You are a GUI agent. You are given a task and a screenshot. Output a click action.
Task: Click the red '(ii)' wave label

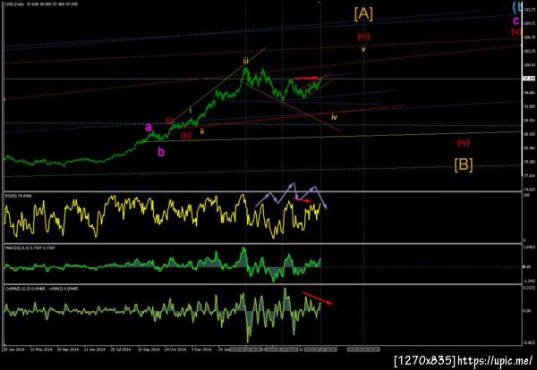pos(186,136)
